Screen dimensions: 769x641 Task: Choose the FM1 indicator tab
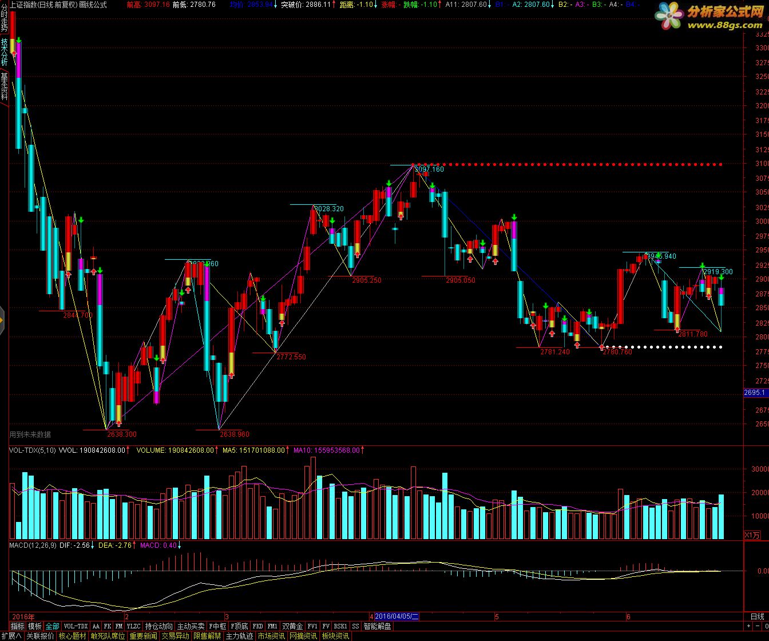click(x=272, y=627)
